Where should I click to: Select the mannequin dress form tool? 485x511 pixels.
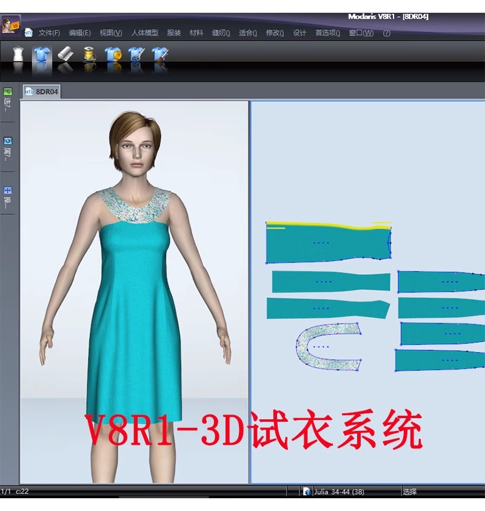click(x=18, y=54)
